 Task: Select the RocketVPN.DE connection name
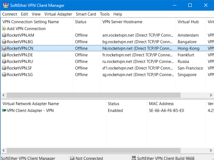tap(20, 55)
